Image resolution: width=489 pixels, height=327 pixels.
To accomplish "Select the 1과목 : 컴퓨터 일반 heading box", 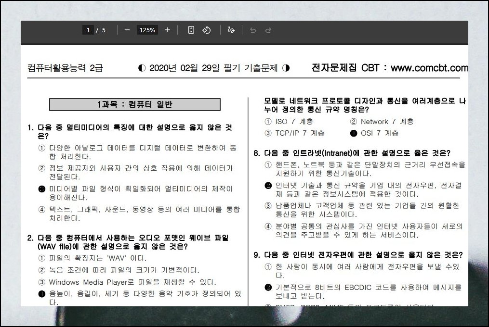I will pyautogui.click(x=135, y=104).
